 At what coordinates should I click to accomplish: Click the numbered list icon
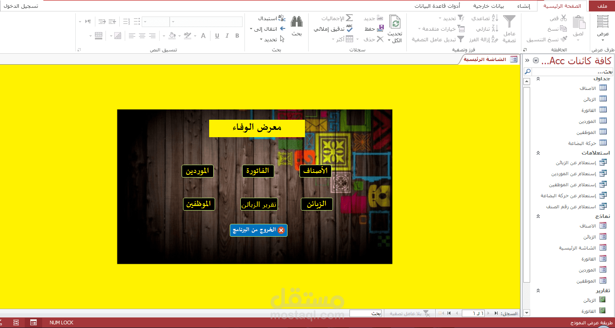point(127,22)
